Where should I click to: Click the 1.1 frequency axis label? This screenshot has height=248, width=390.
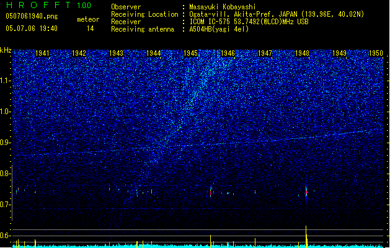coord(5,81)
